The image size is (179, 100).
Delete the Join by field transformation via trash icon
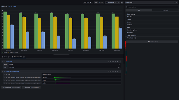(x=118, y=62)
